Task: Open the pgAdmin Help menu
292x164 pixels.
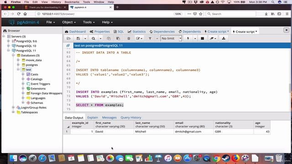Action: click(x=107, y=22)
